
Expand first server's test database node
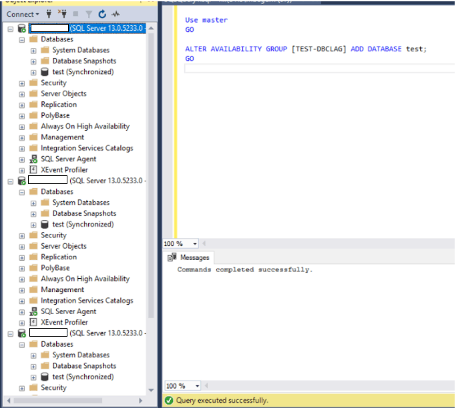coord(33,73)
